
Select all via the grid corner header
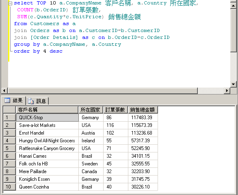click(x=9, y=110)
